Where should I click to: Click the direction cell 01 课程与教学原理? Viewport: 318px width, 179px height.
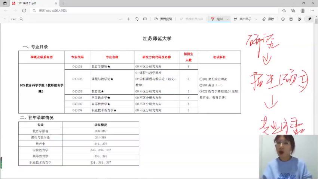click(x=149, y=73)
